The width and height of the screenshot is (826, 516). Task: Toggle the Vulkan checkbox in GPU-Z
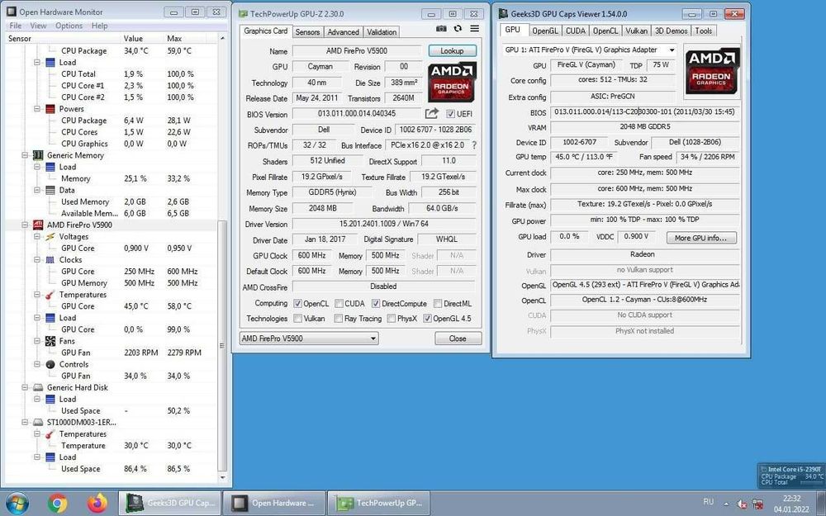point(297,319)
